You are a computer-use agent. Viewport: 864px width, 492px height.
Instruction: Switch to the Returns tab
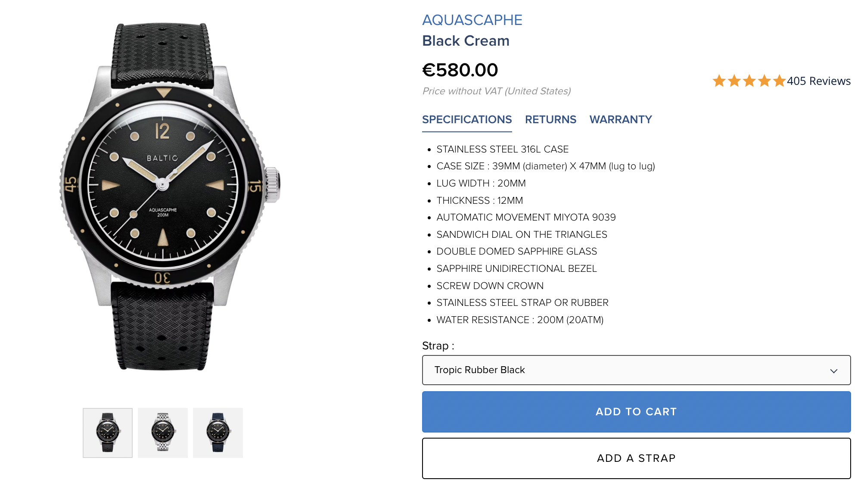(x=550, y=119)
